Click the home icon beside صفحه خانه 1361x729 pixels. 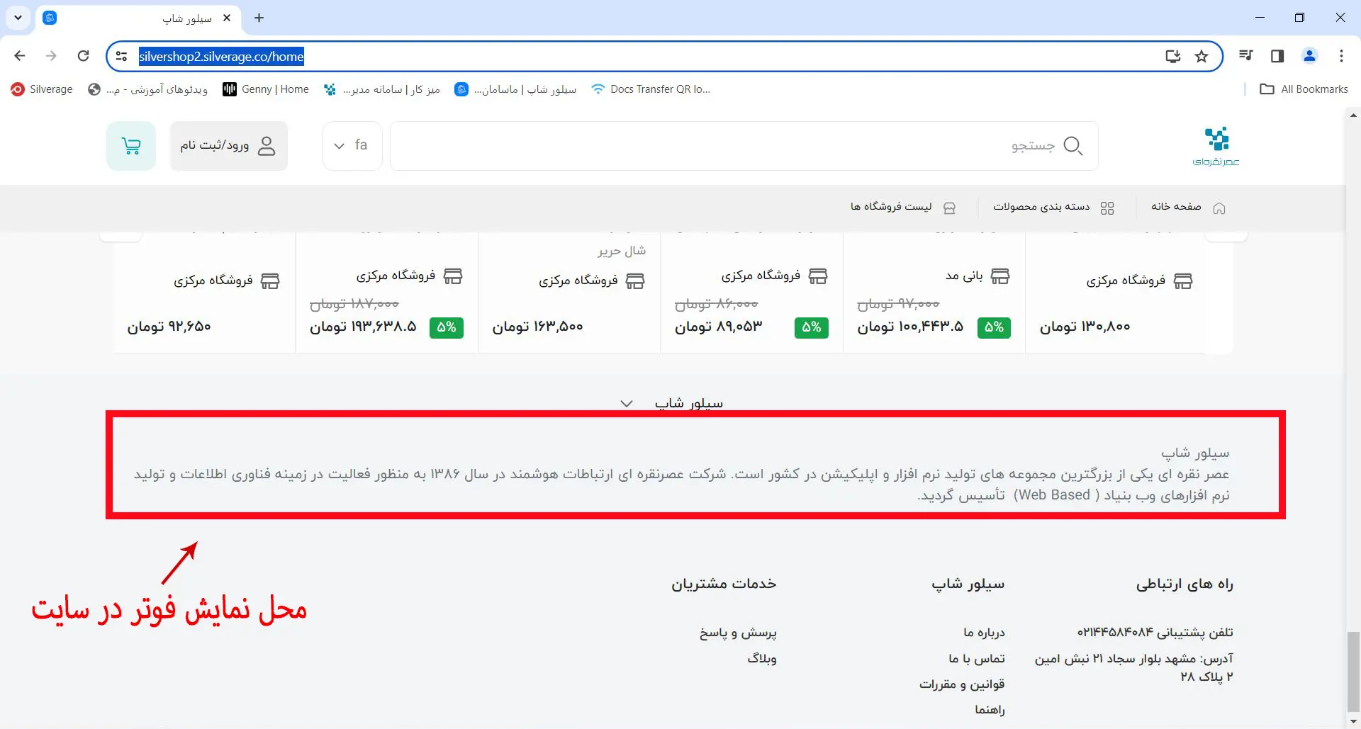(x=1219, y=208)
